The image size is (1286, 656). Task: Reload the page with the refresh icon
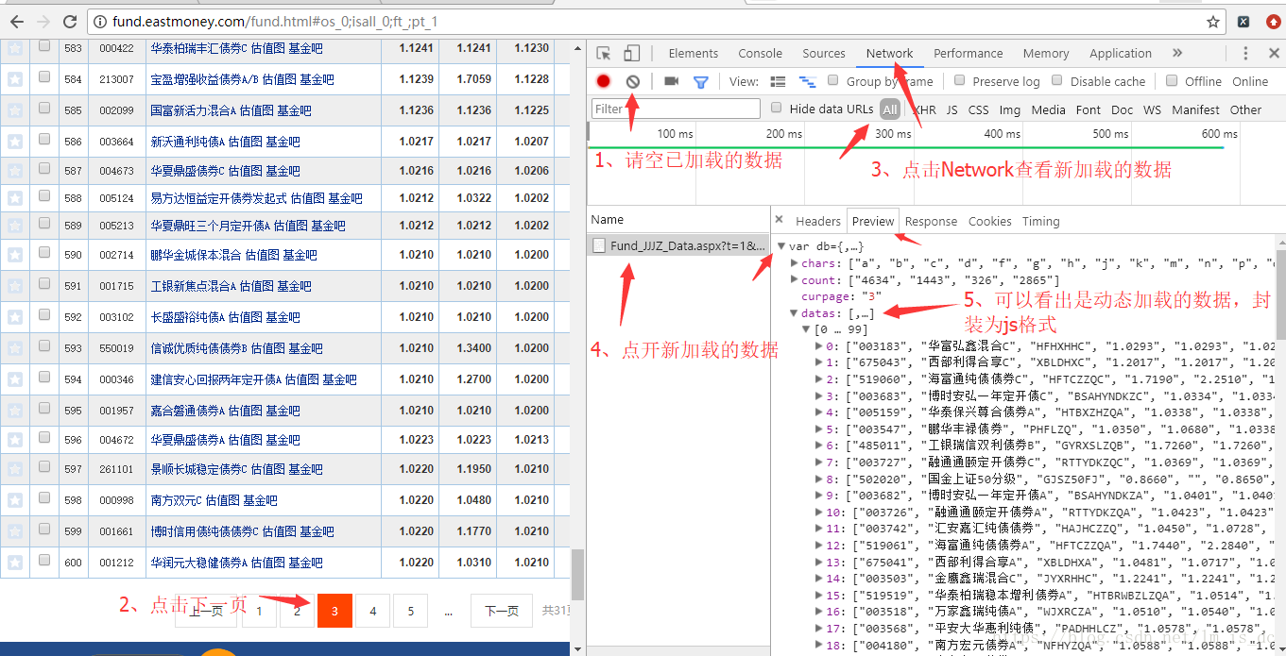(x=70, y=21)
